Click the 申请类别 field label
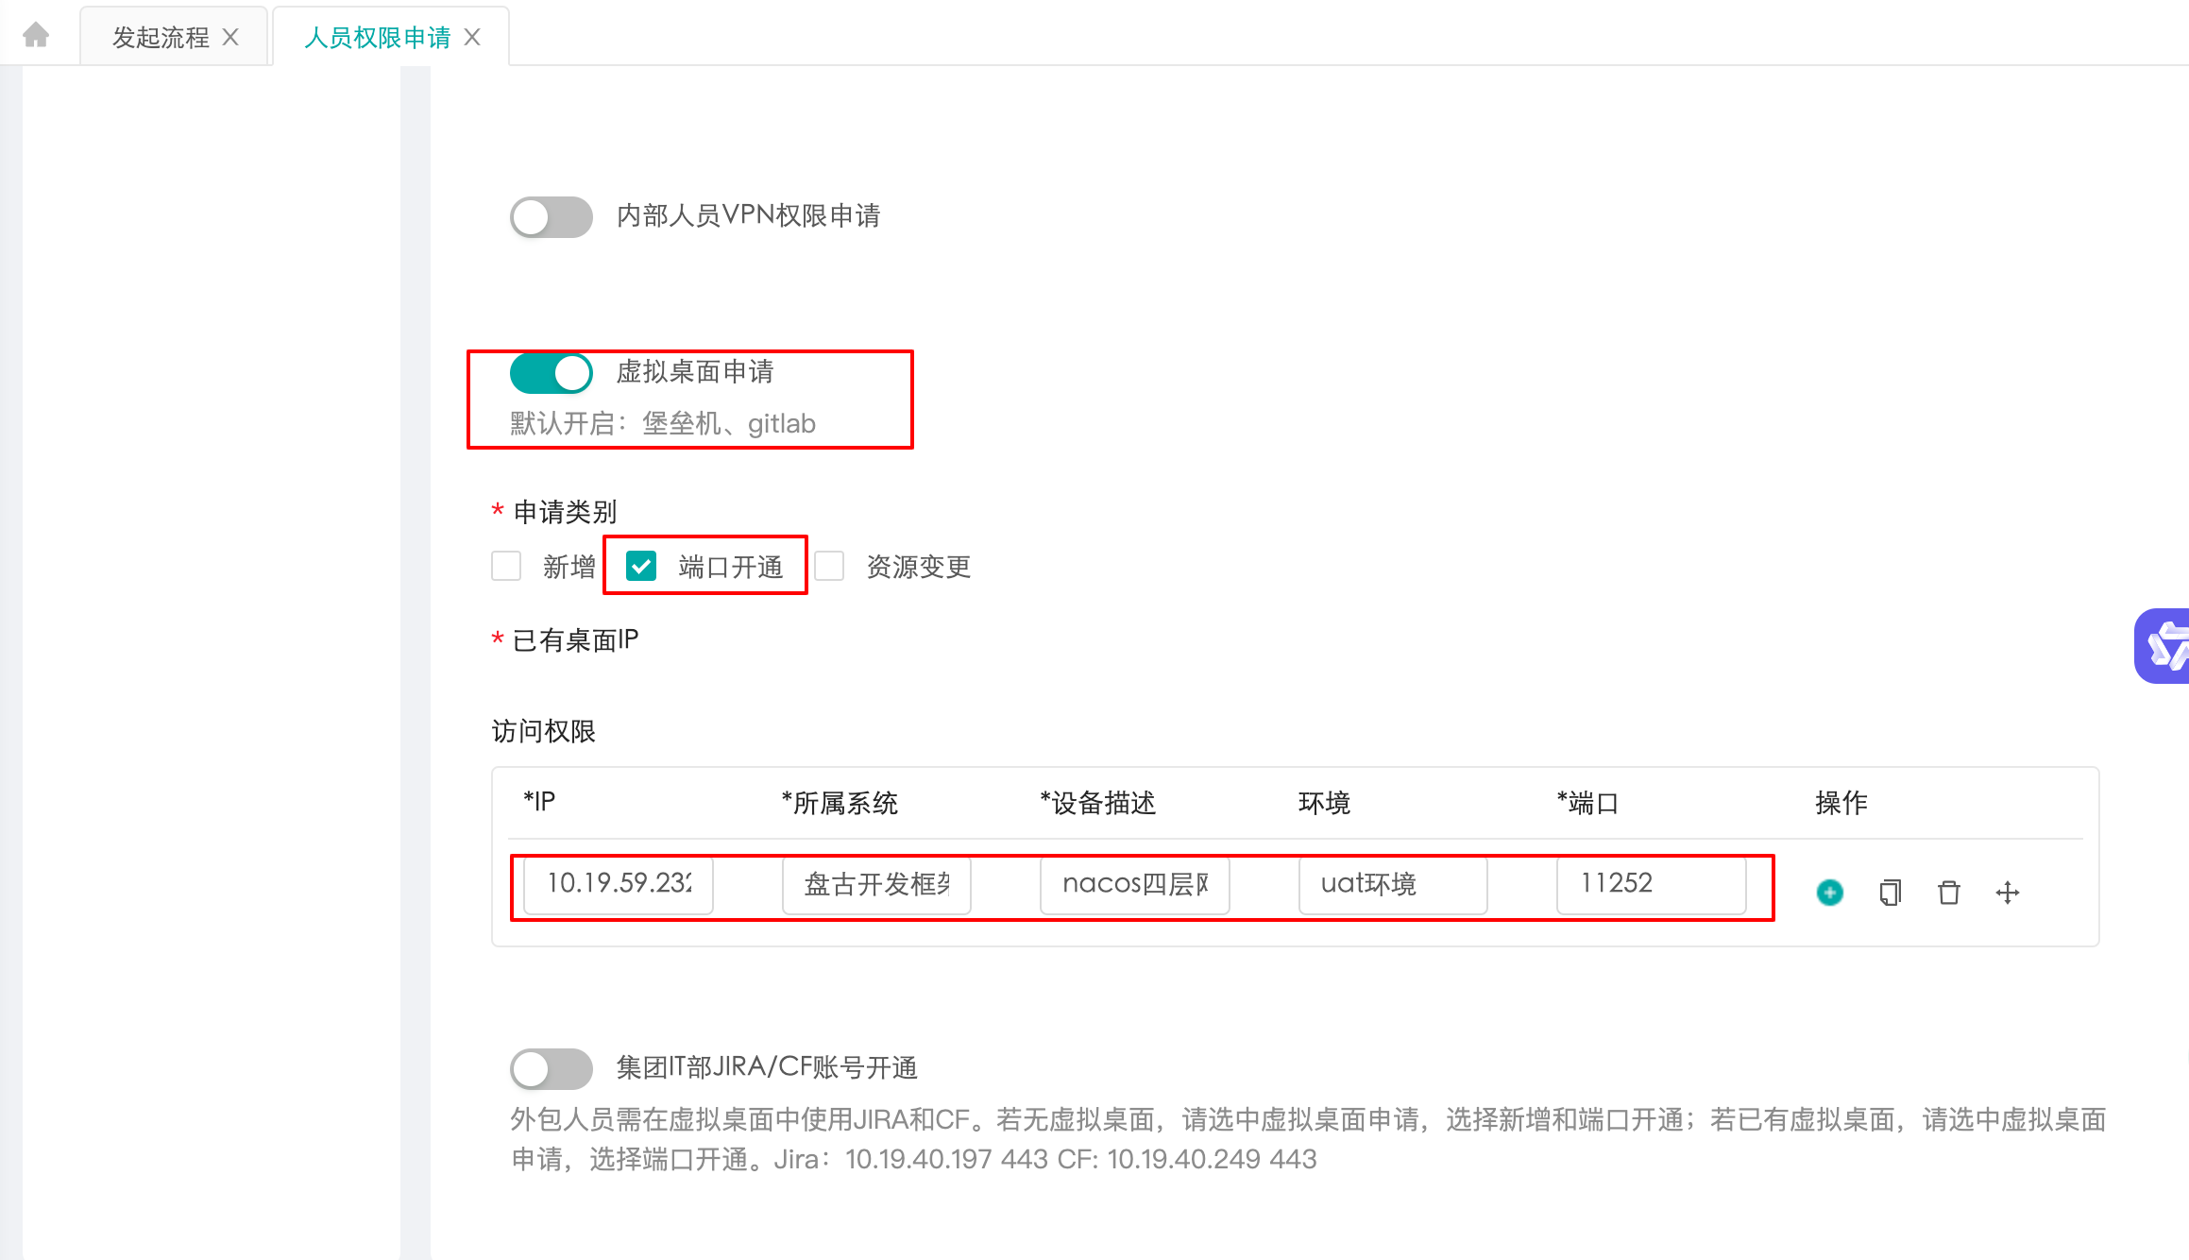Screen dimensions: 2189x1260 (565, 512)
